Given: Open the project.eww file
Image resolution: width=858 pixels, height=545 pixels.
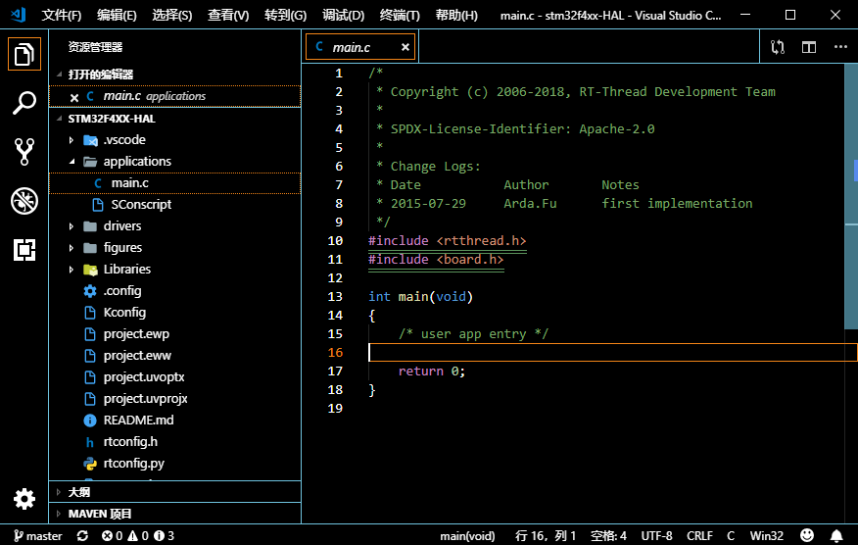Looking at the screenshot, I should coord(175,355).
